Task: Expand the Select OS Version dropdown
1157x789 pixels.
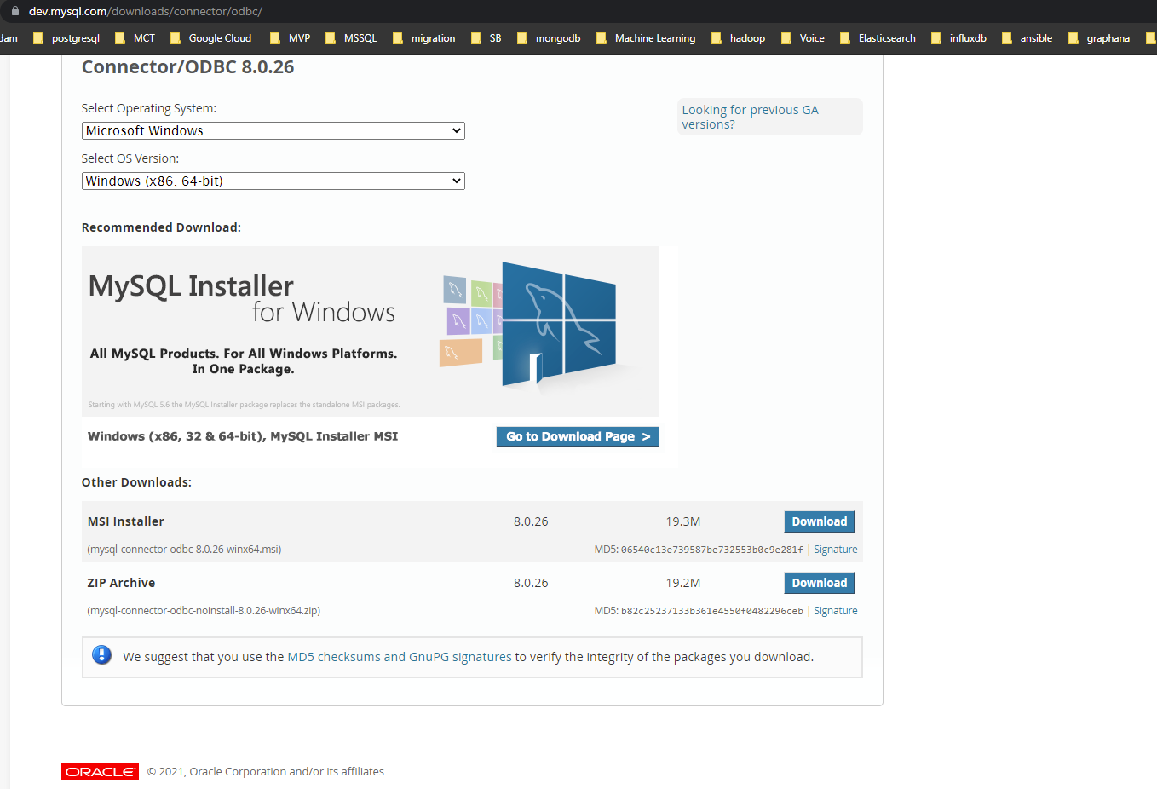Action: tap(273, 181)
